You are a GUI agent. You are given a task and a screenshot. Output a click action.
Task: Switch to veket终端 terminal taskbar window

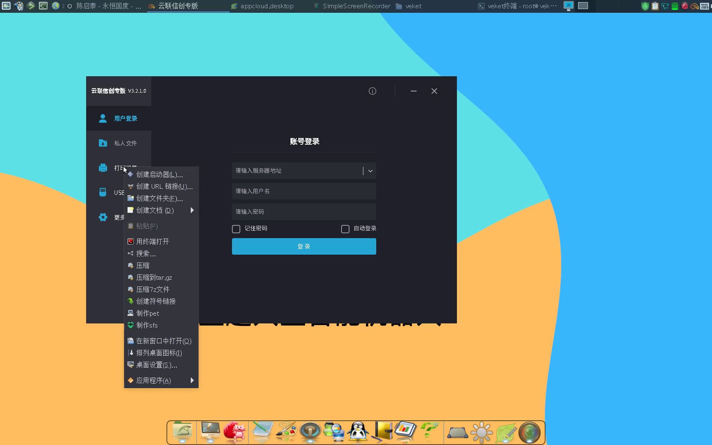click(518, 6)
